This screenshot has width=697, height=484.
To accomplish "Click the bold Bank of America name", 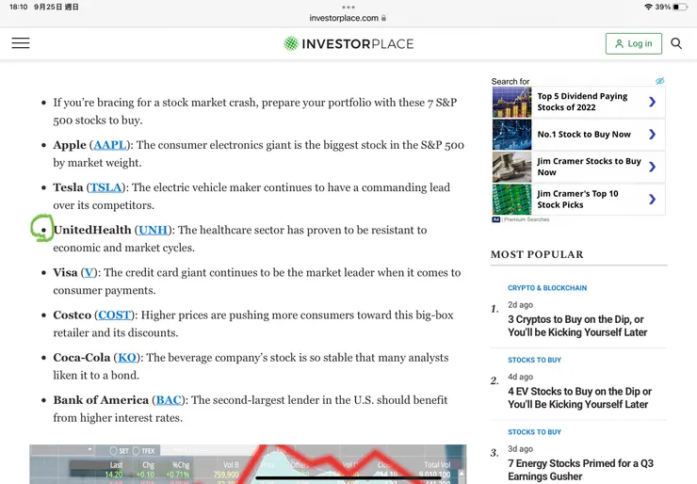I will click(x=101, y=400).
